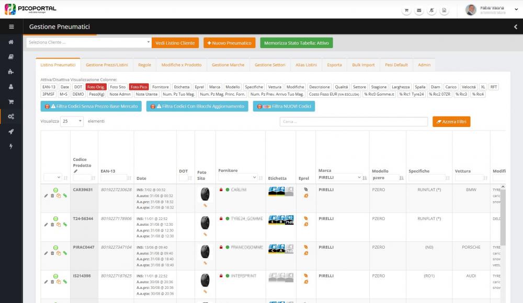Open the Seleziona Cliente dropdown
This screenshot has height=303, width=523.
click(89, 42)
